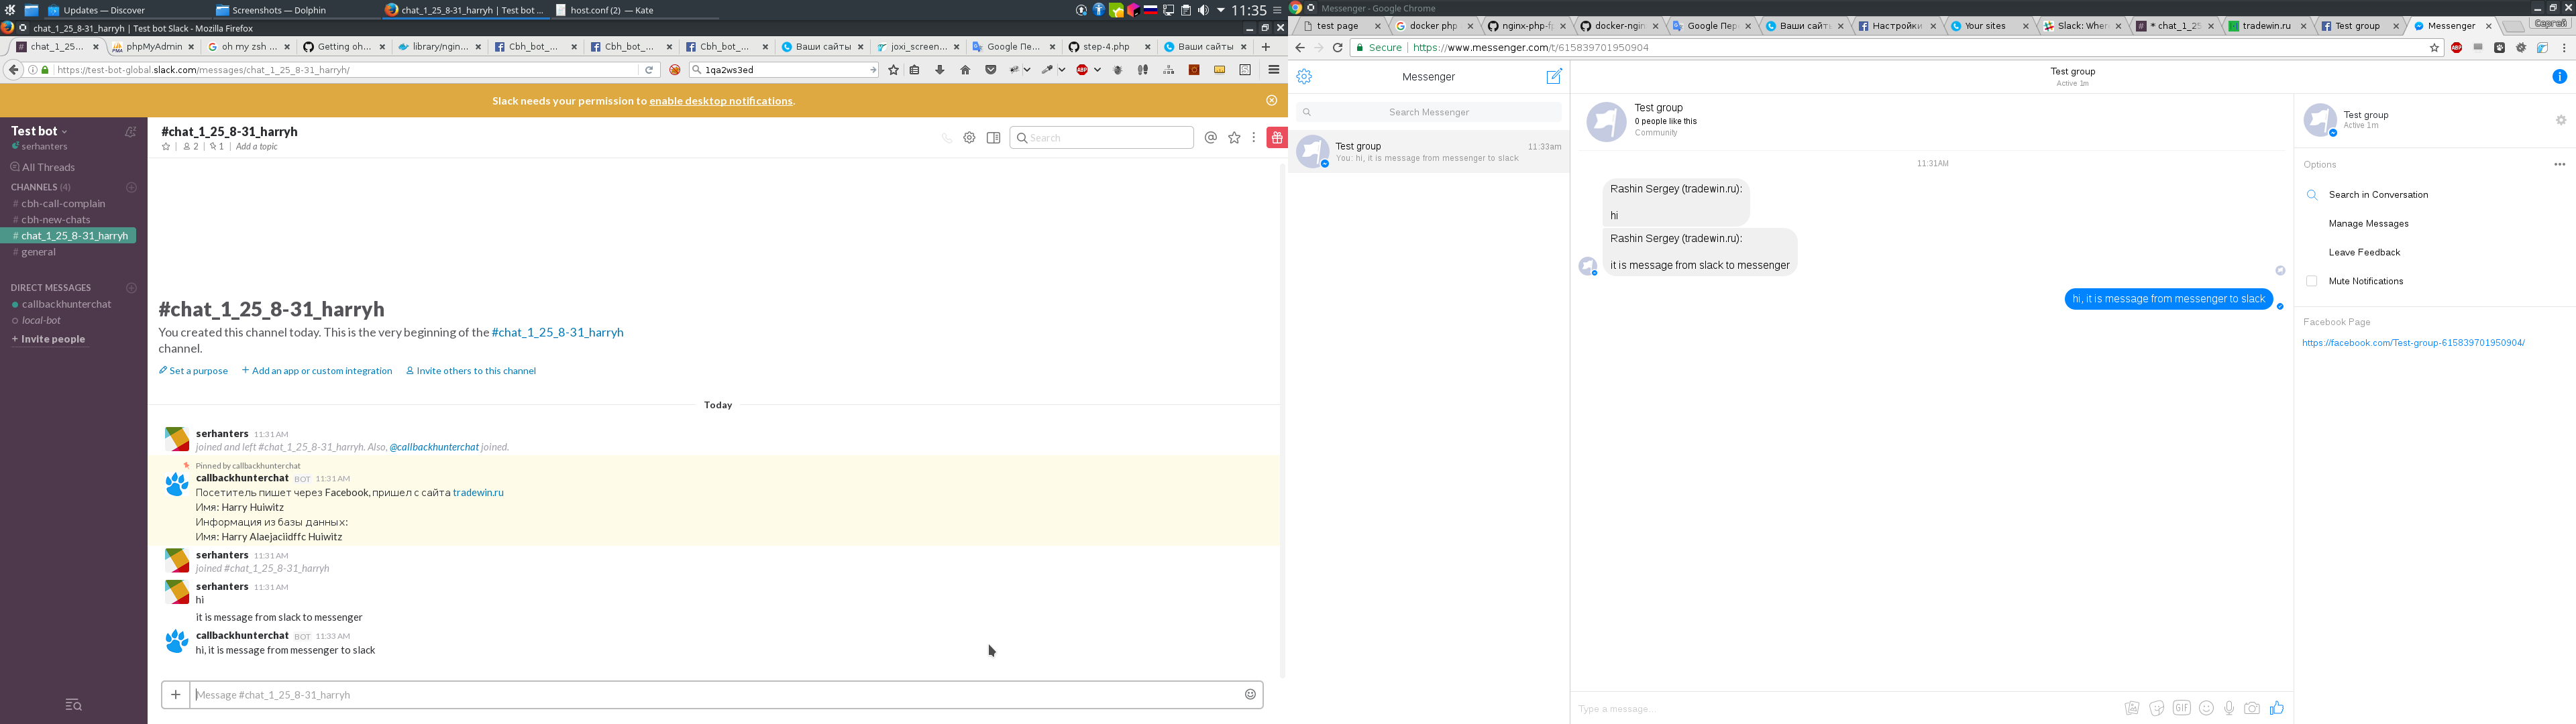Start new direct message with plus icon
Image resolution: width=2576 pixels, height=724 pixels.
coord(131,288)
